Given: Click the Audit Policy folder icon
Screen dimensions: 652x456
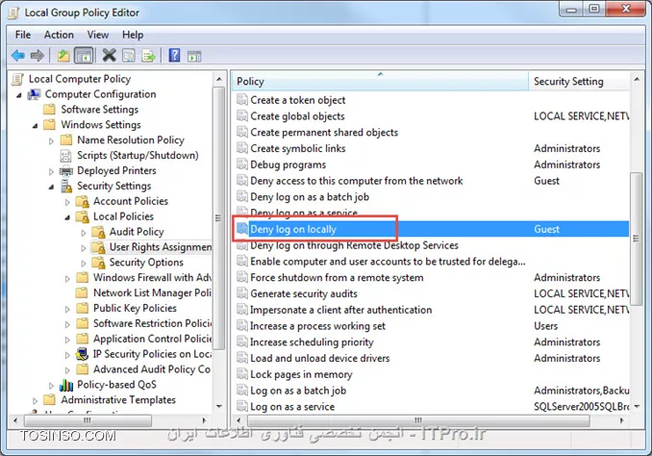Looking at the screenshot, I should [98, 232].
